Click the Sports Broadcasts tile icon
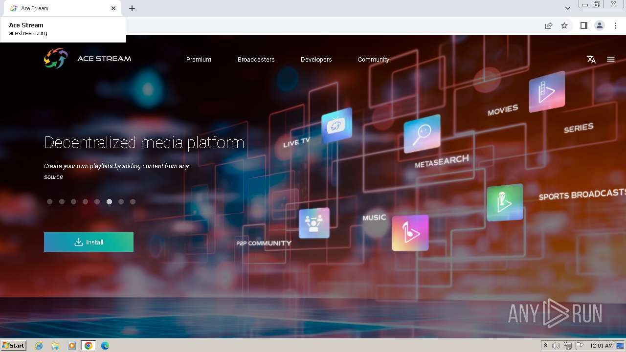This screenshot has width=626, height=352. (505, 202)
